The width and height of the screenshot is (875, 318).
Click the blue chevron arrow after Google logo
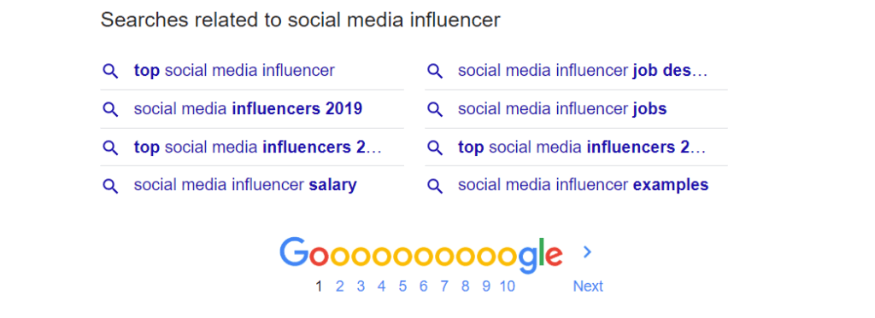coord(586,252)
